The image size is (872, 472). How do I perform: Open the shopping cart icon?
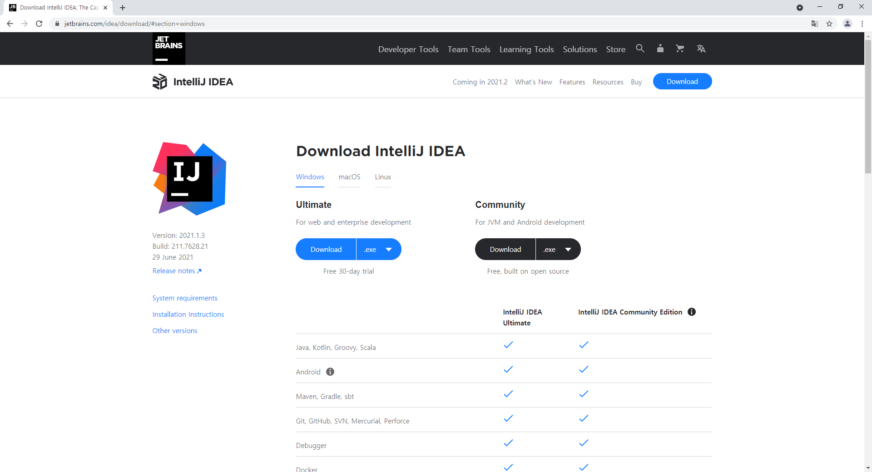680,49
